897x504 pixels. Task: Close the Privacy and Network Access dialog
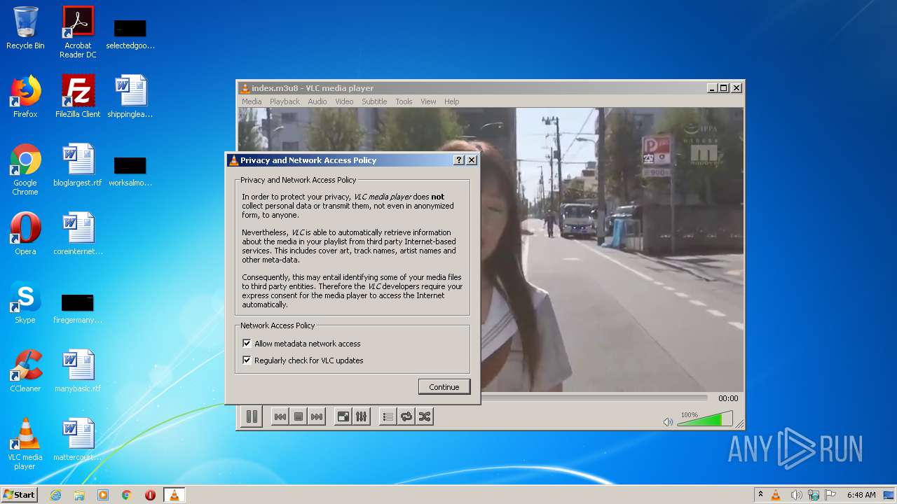point(472,160)
